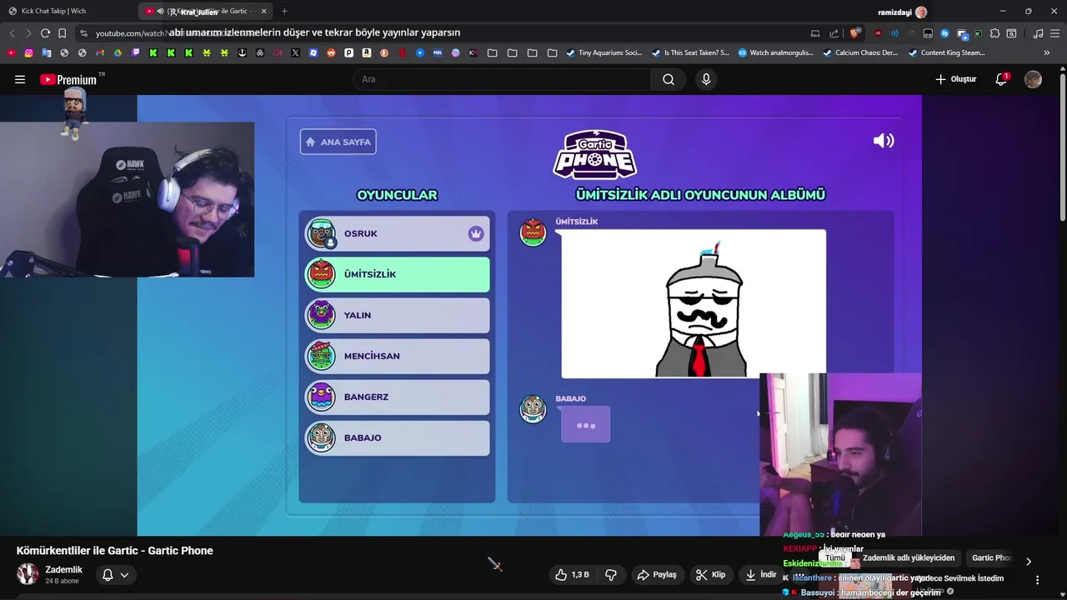This screenshot has width=1067, height=600.
Task: Click Paylaş share button
Action: tap(657, 575)
